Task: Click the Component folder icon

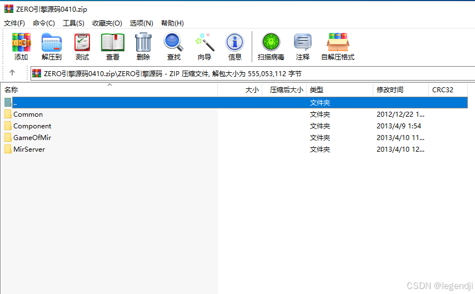Action: click(8, 126)
